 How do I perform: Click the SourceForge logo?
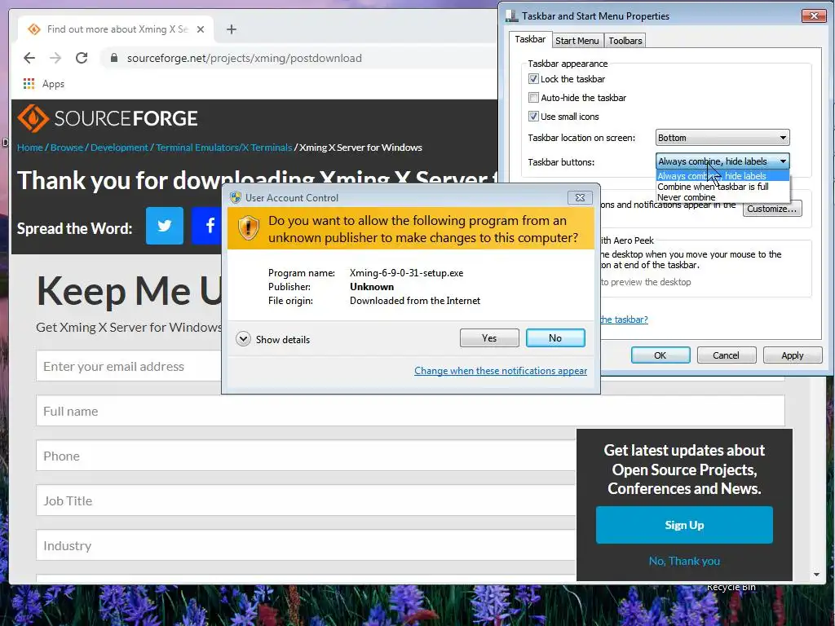(108, 118)
